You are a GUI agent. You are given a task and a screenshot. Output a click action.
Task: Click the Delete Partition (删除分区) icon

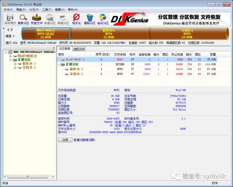[x=90, y=19]
